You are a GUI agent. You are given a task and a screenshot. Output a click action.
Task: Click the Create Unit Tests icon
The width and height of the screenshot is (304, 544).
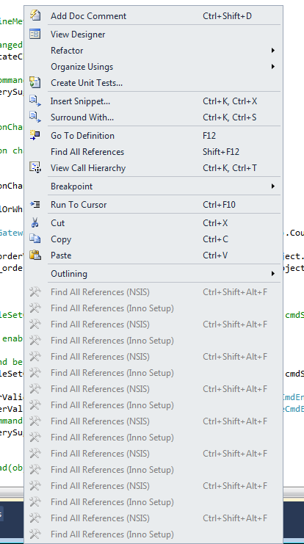click(35, 82)
